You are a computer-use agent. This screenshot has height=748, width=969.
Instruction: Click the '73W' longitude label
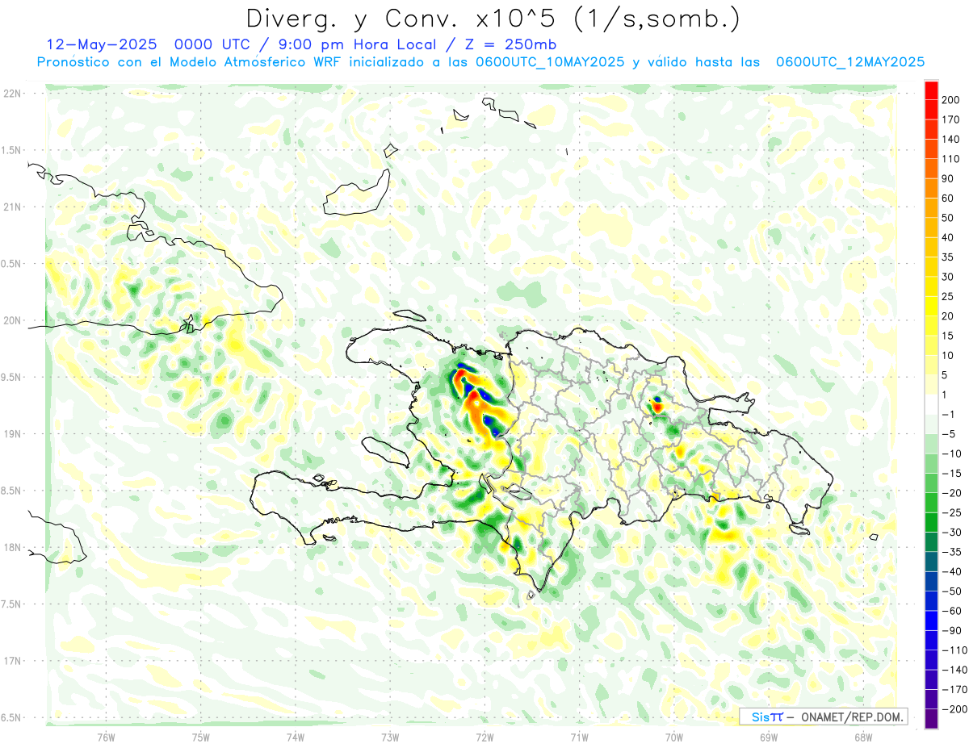pos(390,737)
